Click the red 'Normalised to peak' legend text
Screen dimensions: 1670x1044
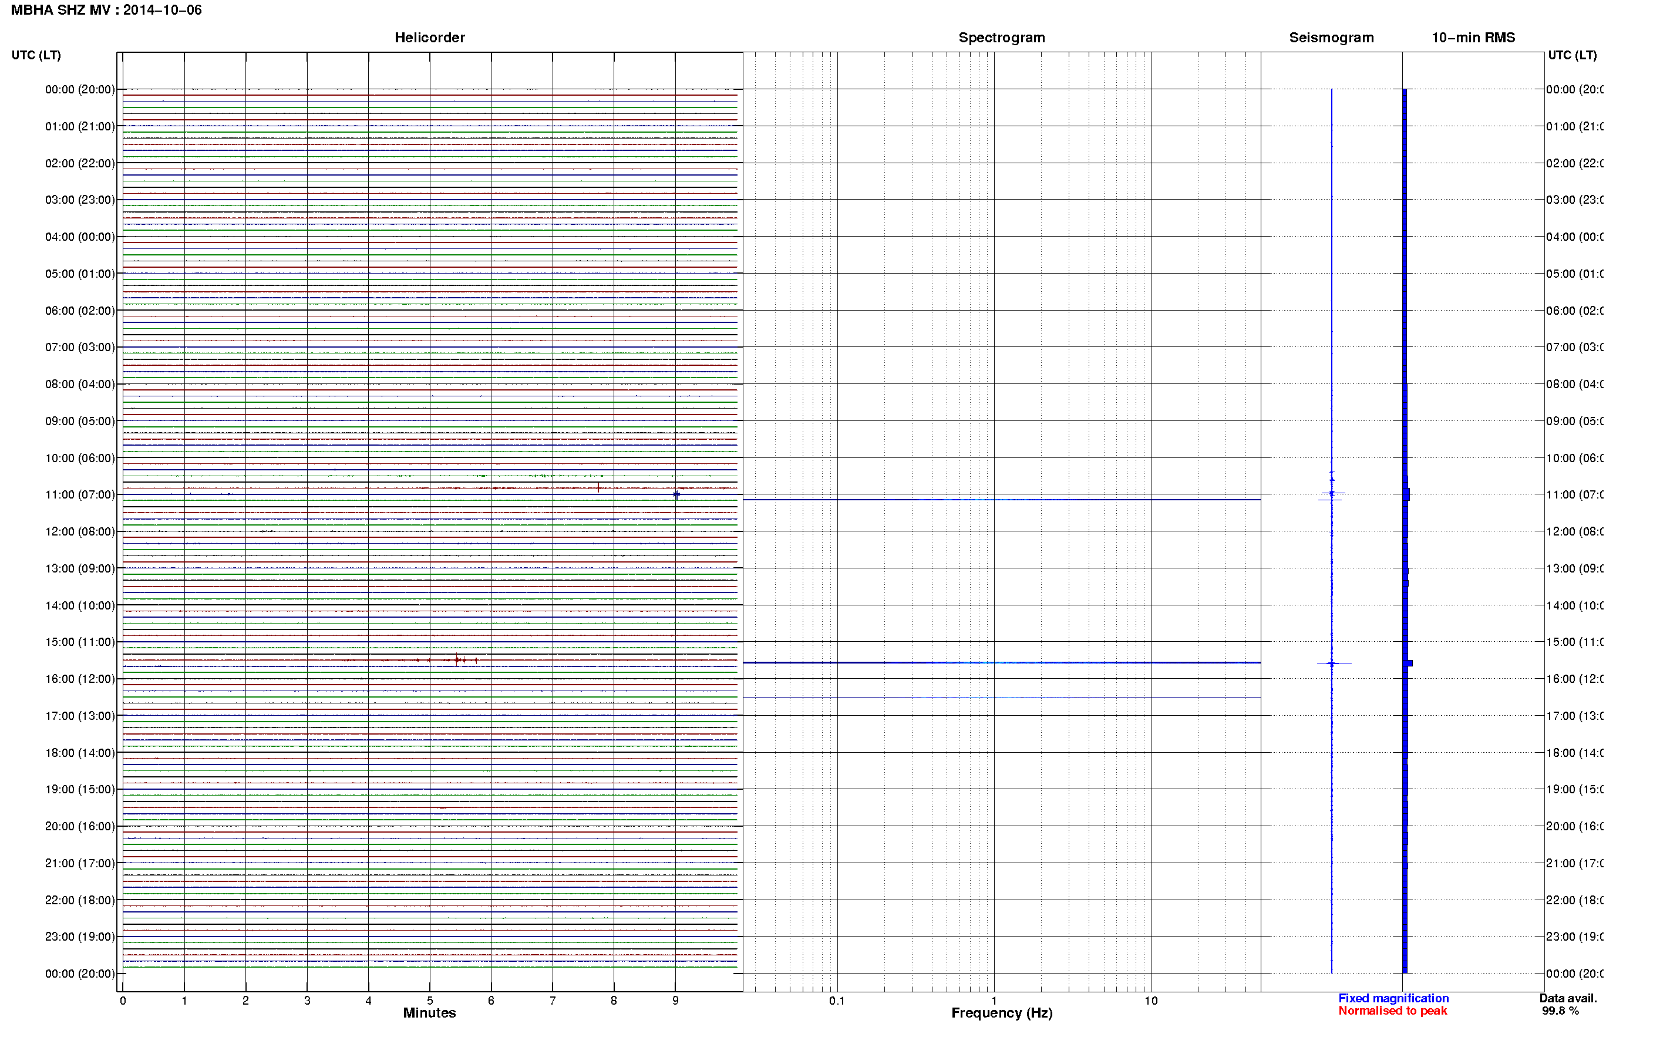pos(1392,1011)
